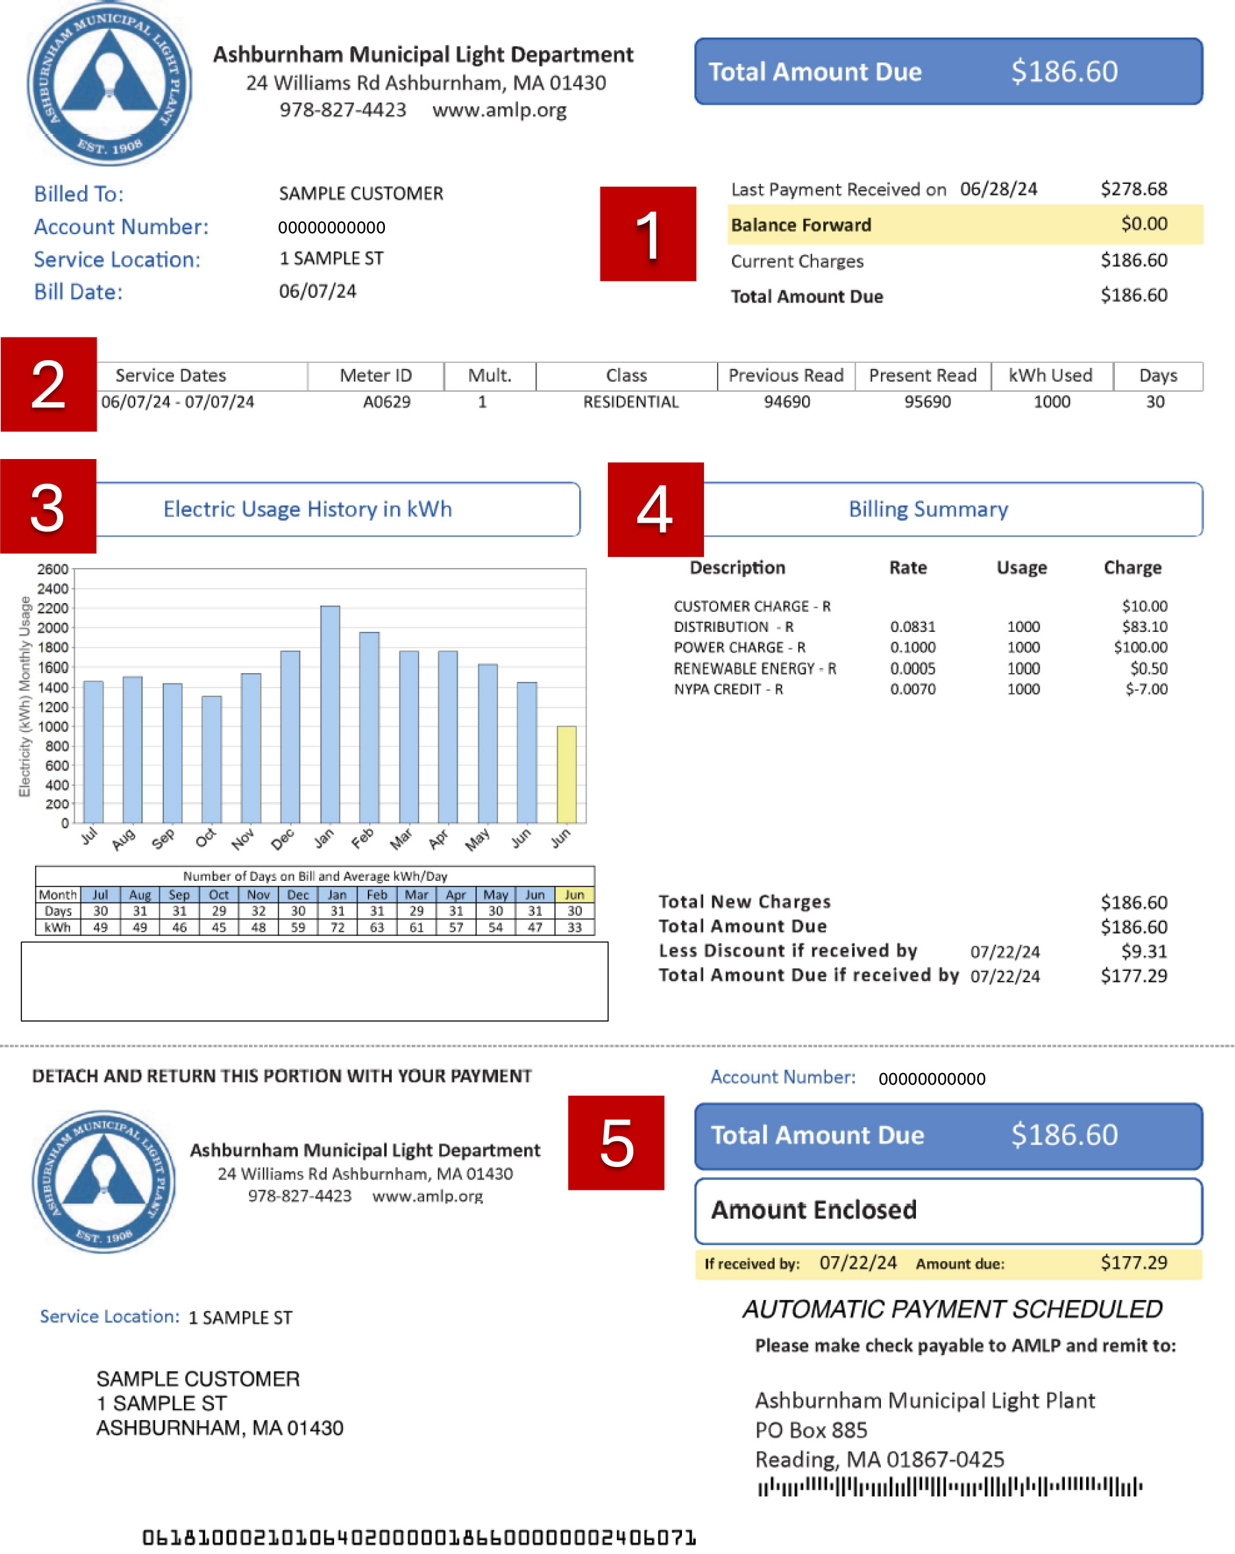Viewport: 1235px width, 1554px height.
Task: Click the Number of Days on Bill table title
Action: pos(315,875)
